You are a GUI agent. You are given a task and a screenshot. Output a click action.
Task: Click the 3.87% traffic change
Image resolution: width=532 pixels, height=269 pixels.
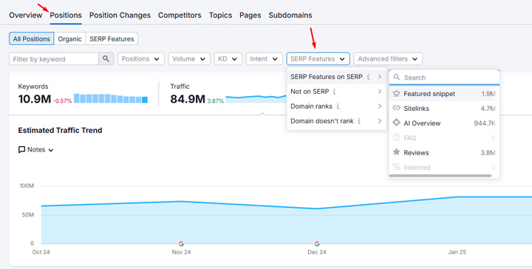216,101
